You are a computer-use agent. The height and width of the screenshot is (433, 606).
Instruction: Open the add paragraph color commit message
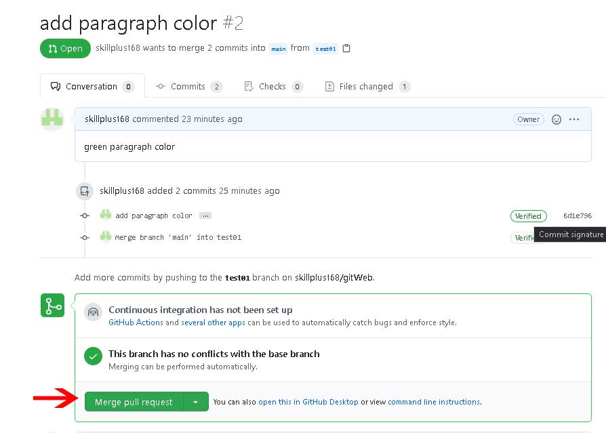(153, 215)
